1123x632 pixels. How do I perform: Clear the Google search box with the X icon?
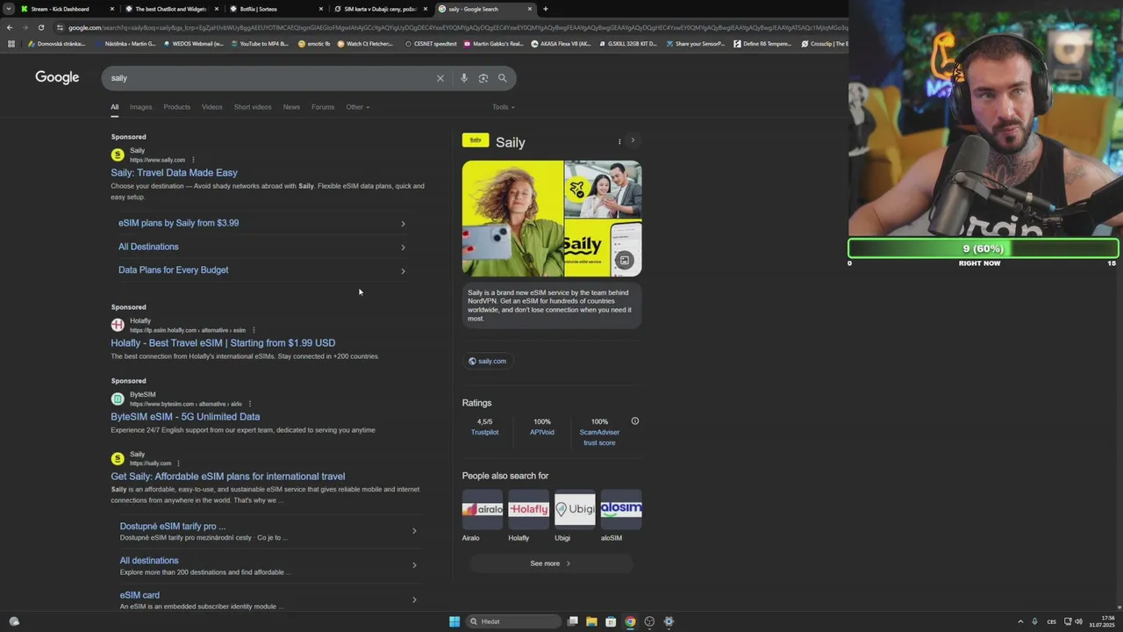(x=440, y=78)
